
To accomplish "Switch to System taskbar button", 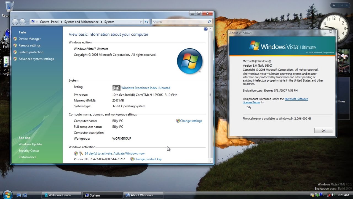I will pos(103,195).
